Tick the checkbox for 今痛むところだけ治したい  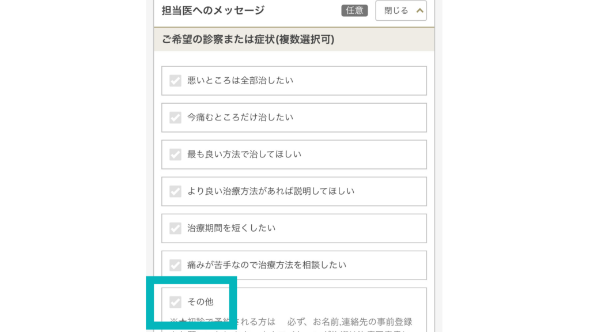pos(175,118)
